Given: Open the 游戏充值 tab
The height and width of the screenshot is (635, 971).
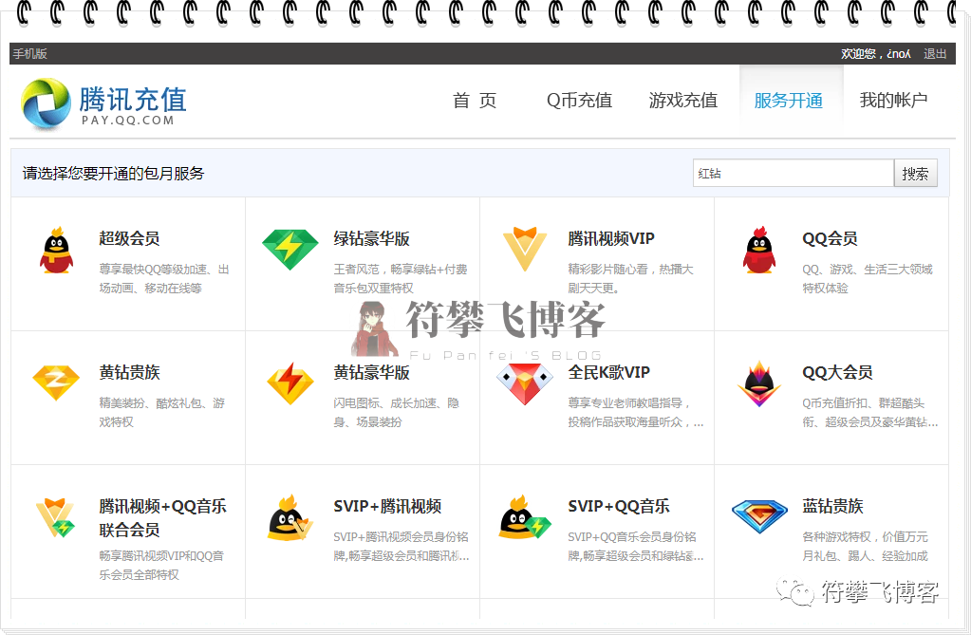Looking at the screenshot, I should point(683,101).
